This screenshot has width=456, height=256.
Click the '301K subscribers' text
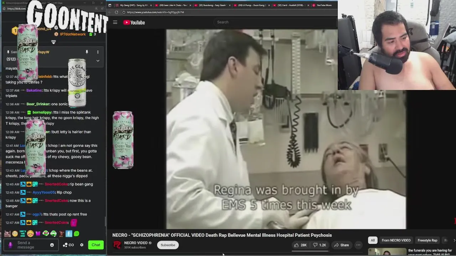[135, 247]
